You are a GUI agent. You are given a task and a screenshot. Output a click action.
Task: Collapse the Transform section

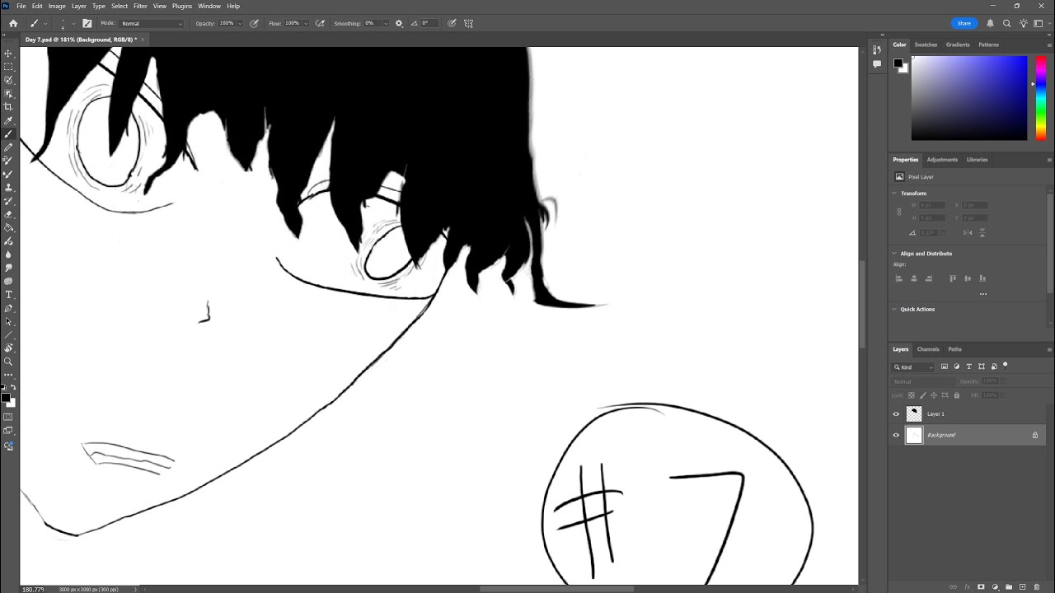pos(895,194)
